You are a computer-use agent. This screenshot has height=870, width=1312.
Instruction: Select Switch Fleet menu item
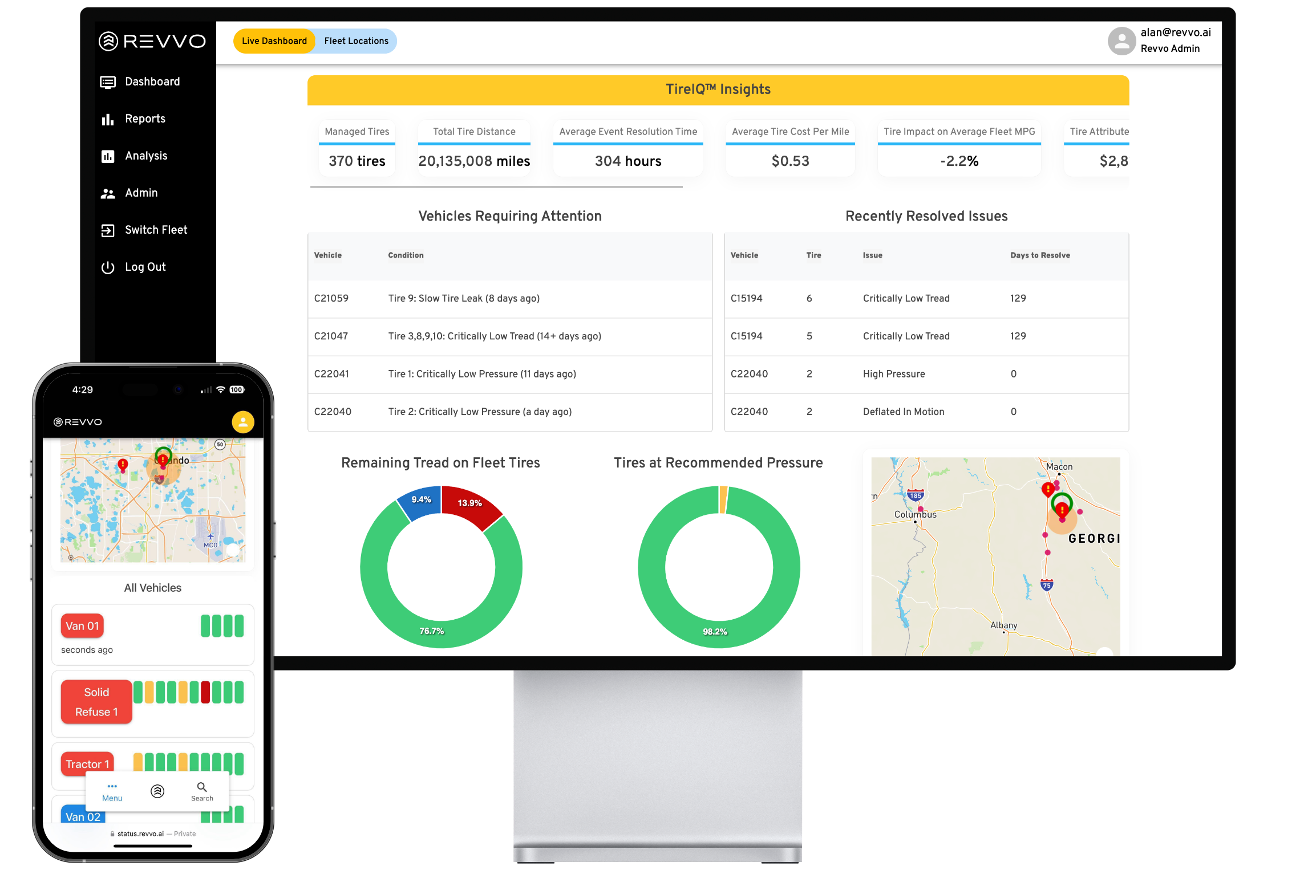coord(156,230)
